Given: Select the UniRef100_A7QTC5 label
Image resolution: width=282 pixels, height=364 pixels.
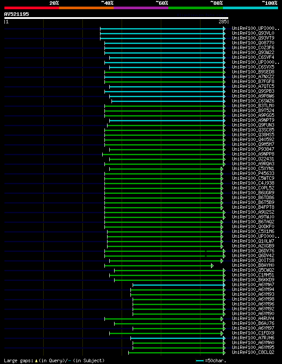Looking at the screenshot, I should (253, 86).
